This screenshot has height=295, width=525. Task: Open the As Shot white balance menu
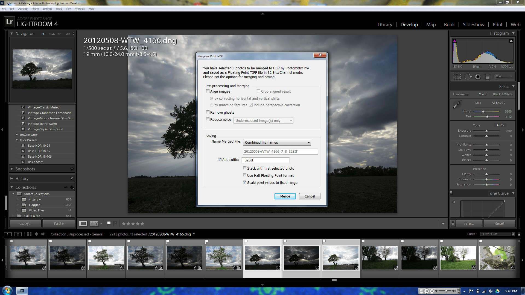point(498,103)
